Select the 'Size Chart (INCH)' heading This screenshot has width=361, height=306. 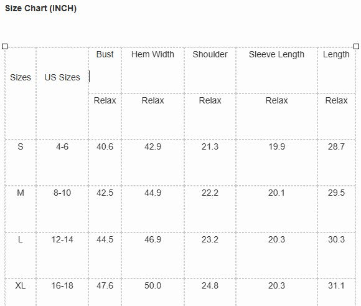coord(40,8)
